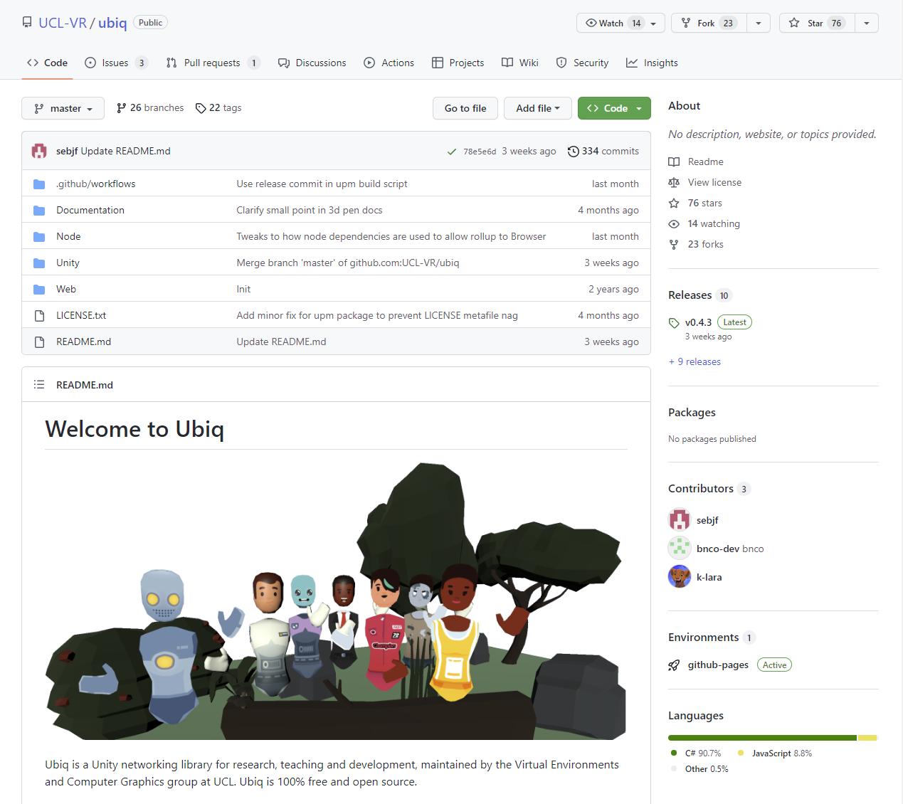Click the Documentation folder icon
This screenshot has height=804, width=903.
(39, 210)
